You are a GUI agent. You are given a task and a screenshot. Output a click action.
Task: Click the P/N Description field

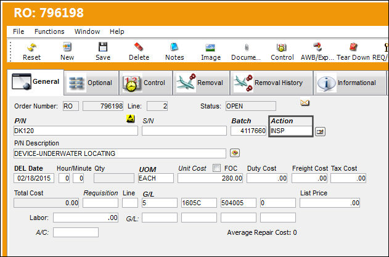coord(120,153)
